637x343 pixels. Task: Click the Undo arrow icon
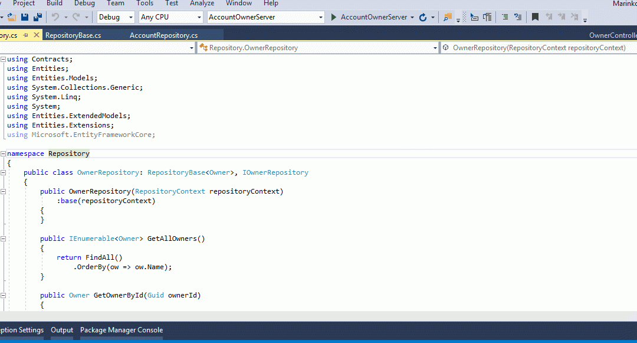point(55,17)
